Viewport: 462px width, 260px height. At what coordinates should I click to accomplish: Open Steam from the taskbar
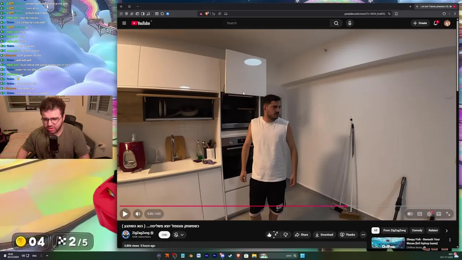pos(230,256)
